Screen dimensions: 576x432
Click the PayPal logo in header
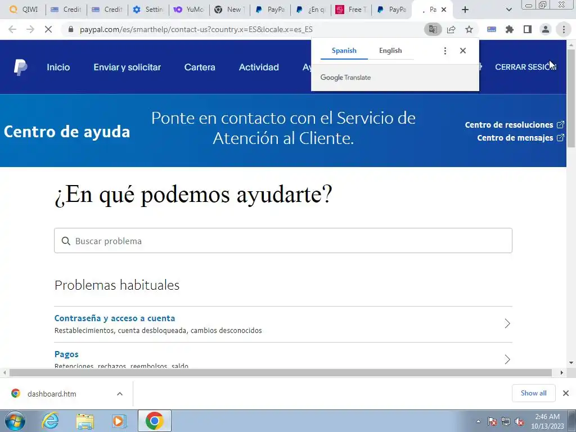pyautogui.click(x=21, y=67)
